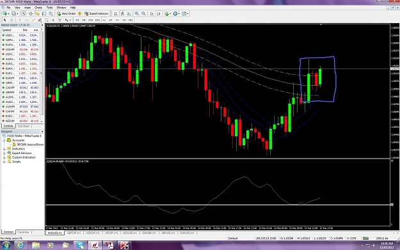Toggle the Expert Advisors button
Viewport: 400px width, 250px height.
pos(97,13)
